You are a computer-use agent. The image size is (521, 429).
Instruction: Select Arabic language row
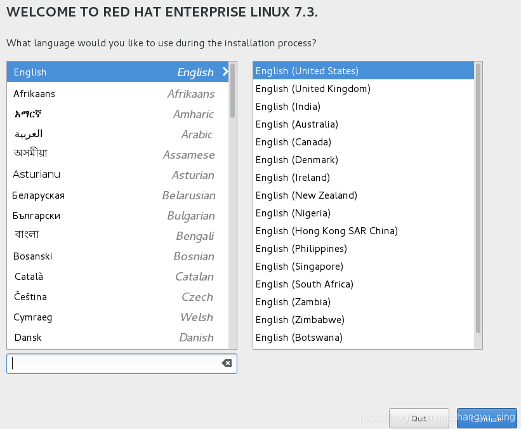click(x=117, y=135)
